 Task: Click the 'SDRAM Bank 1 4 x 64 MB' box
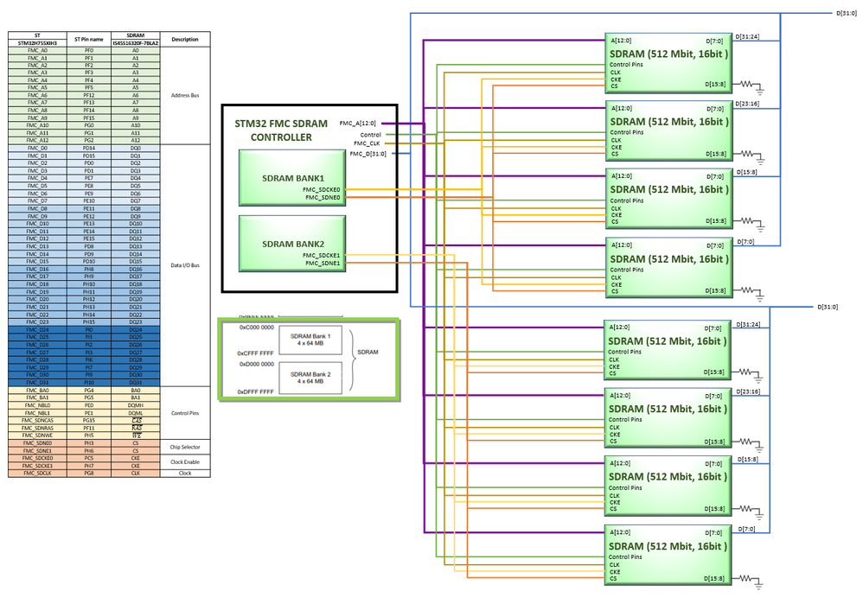[310, 340]
